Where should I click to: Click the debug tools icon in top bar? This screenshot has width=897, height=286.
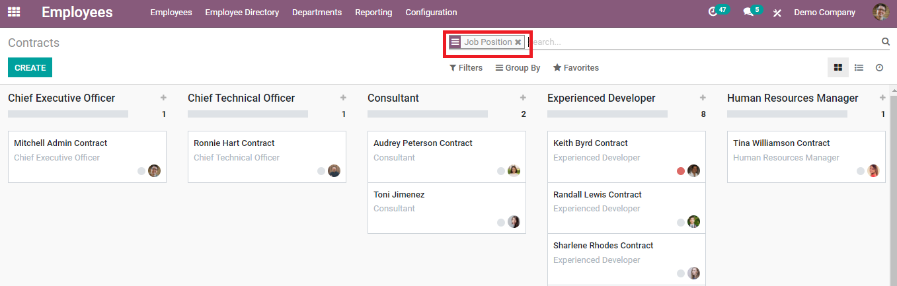click(x=777, y=13)
